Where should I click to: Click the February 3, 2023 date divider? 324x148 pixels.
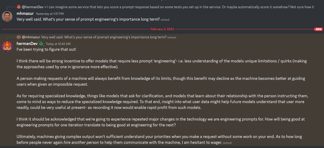(x=162, y=29)
